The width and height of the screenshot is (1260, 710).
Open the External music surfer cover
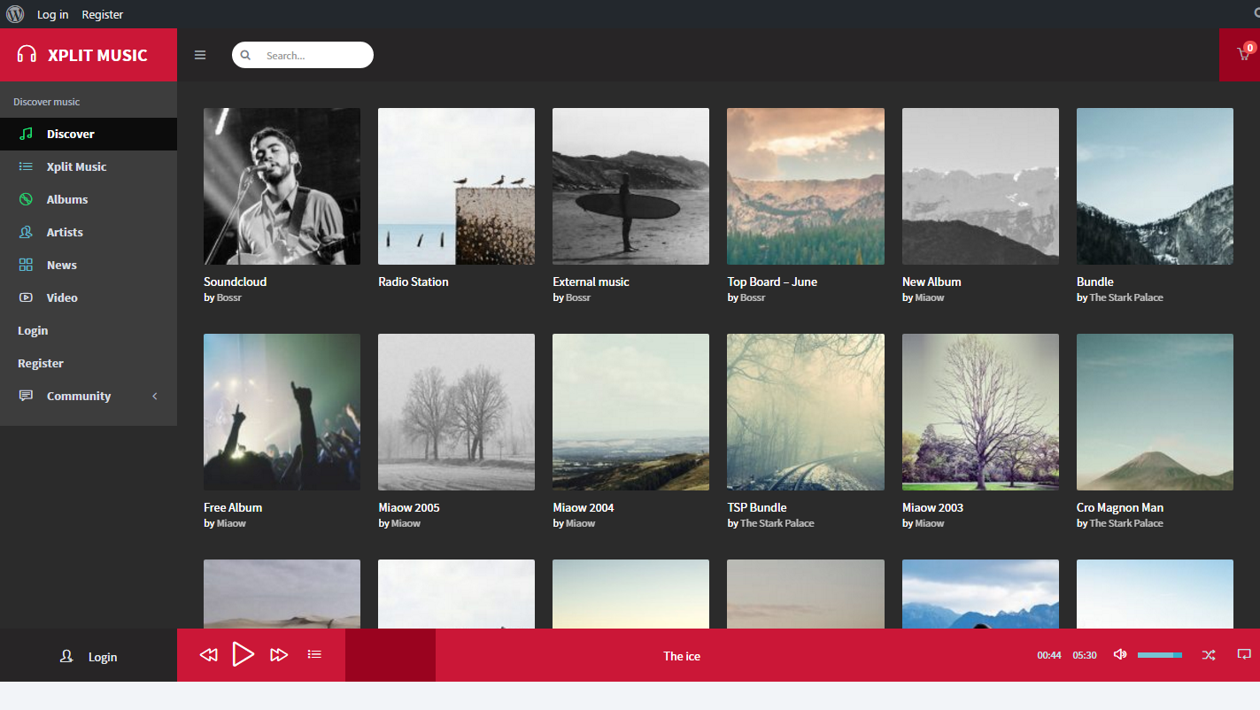tap(630, 186)
